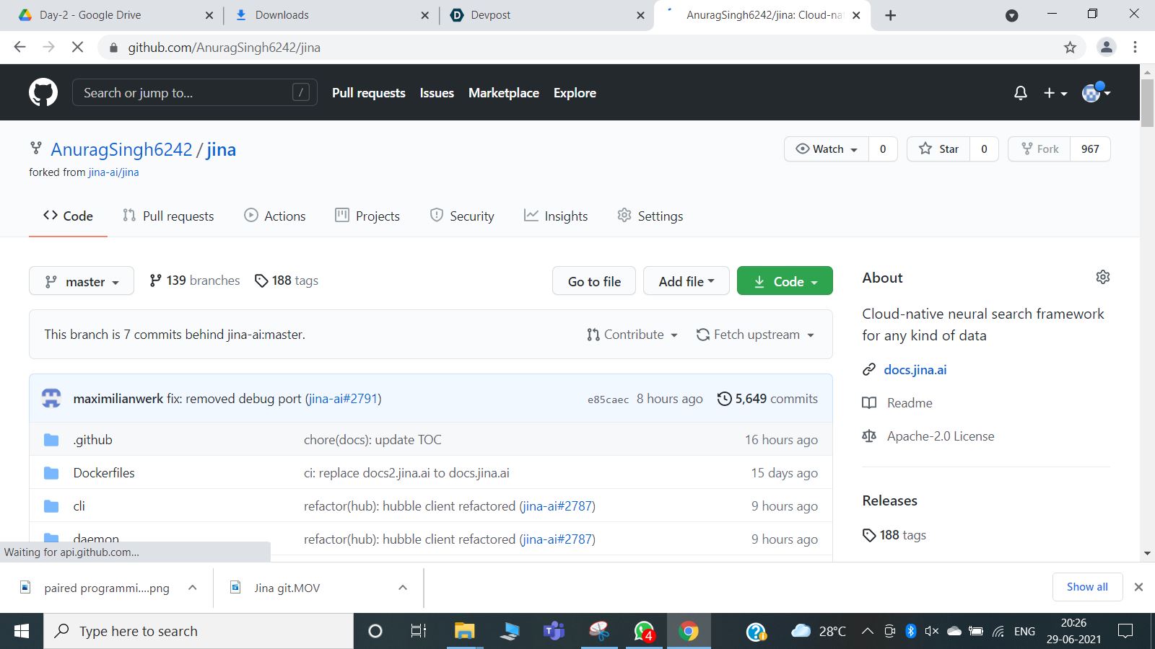The image size is (1155, 649).
Task: Show all downloads
Action: (x=1087, y=587)
